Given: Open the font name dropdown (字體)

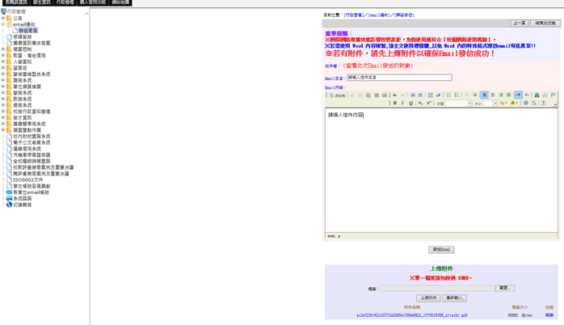Looking at the screenshot, I should pyautogui.click(x=469, y=103).
